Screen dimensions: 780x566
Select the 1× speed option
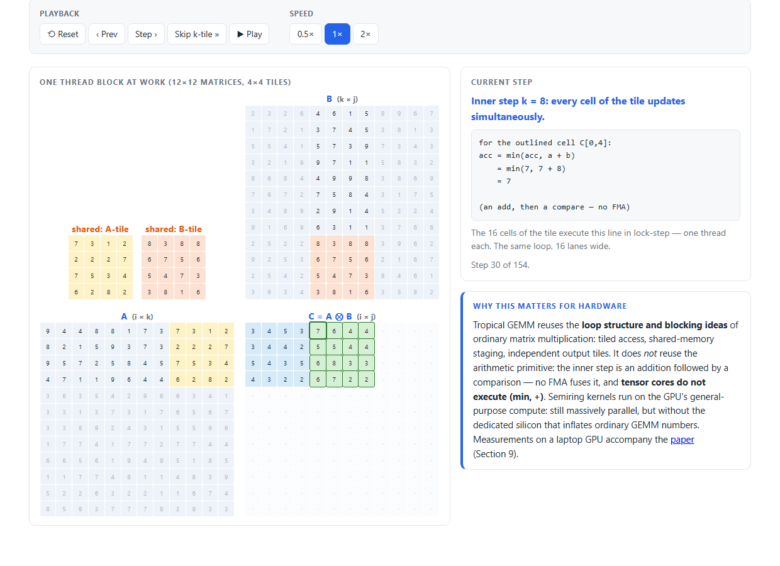(x=337, y=34)
